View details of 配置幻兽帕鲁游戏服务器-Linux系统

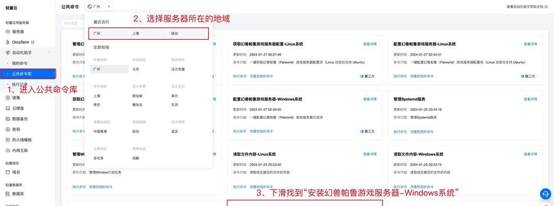point(530,44)
